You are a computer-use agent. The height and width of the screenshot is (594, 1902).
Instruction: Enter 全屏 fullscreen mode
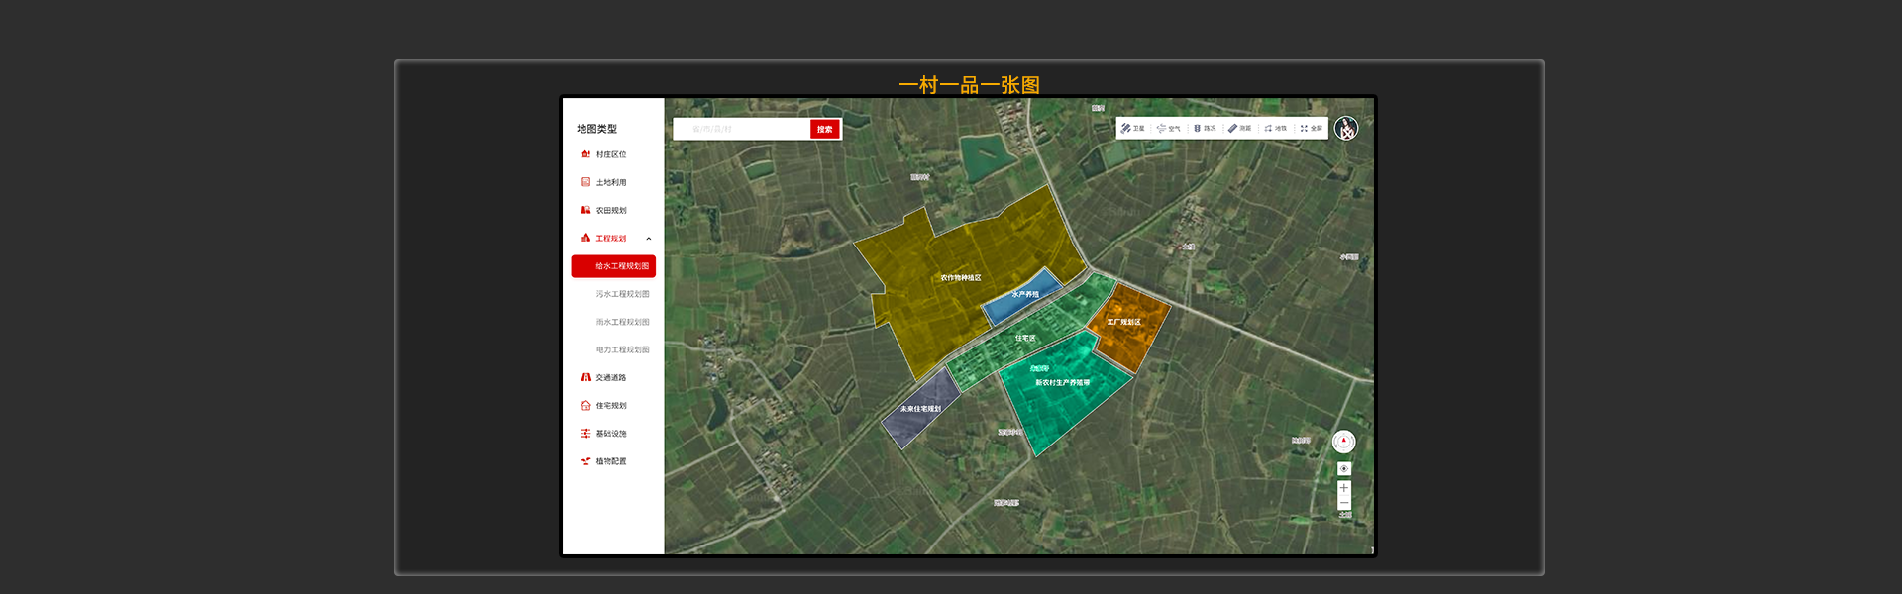coord(1312,128)
